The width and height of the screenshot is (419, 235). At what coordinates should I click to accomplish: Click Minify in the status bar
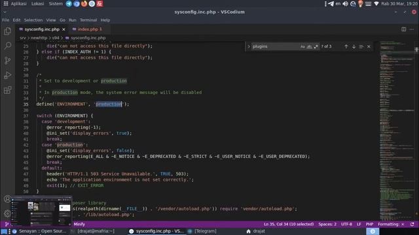pyautogui.click(x=79, y=225)
